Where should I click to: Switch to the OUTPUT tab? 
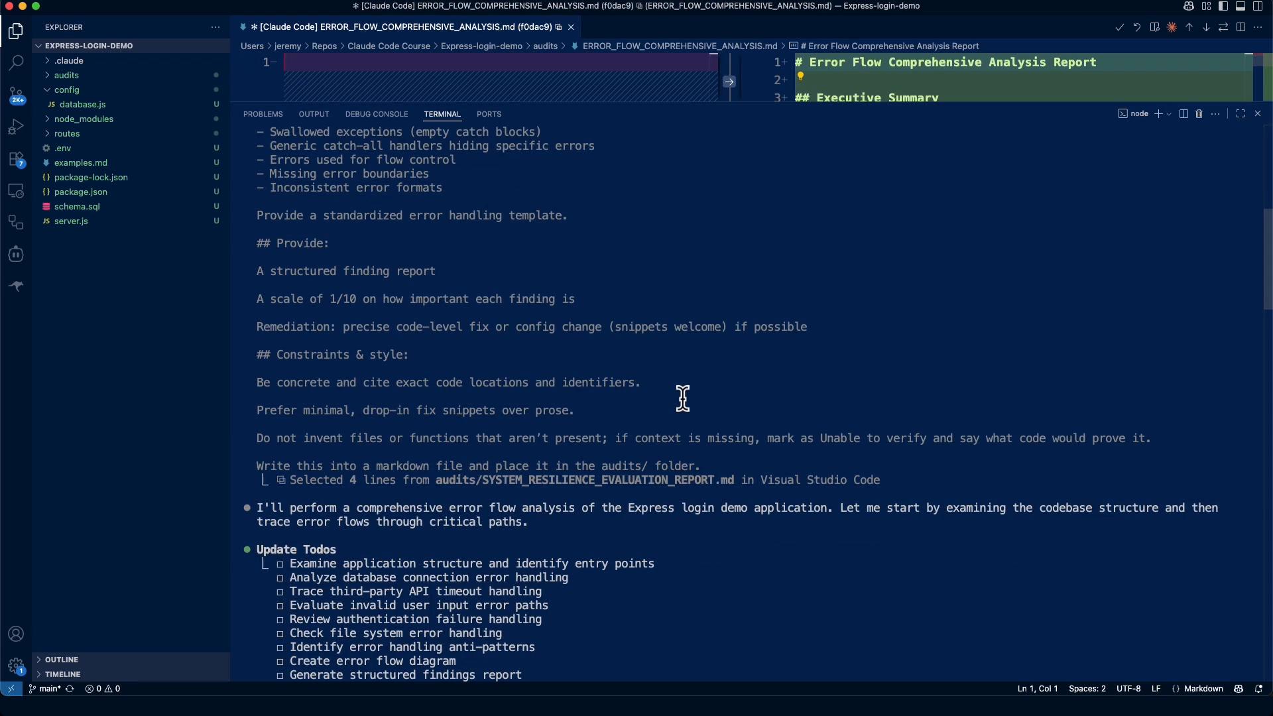tap(314, 114)
